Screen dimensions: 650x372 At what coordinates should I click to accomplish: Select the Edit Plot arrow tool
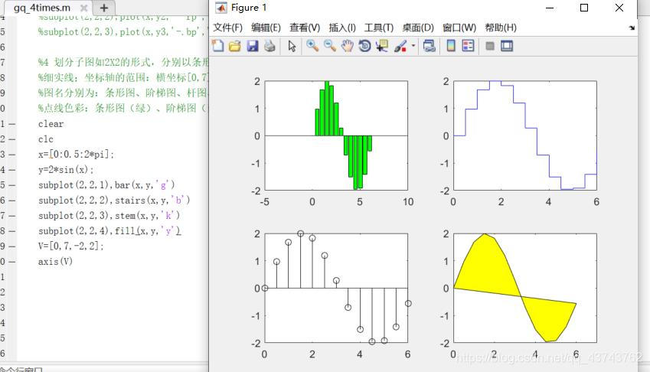(292, 46)
